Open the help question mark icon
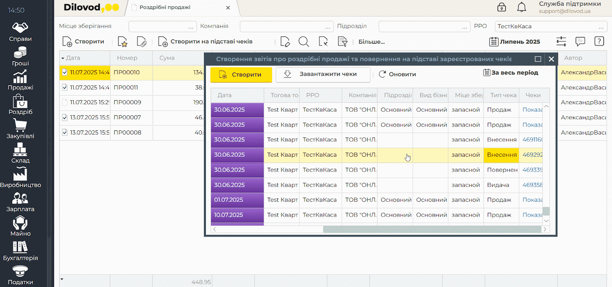Image resolution: width=612 pixels, height=287 pixels. tap(599, 41)
